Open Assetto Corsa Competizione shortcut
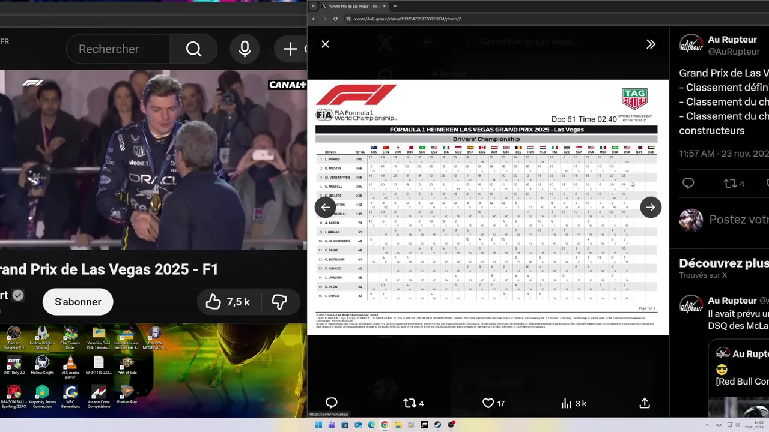 (x=99, y=397)
